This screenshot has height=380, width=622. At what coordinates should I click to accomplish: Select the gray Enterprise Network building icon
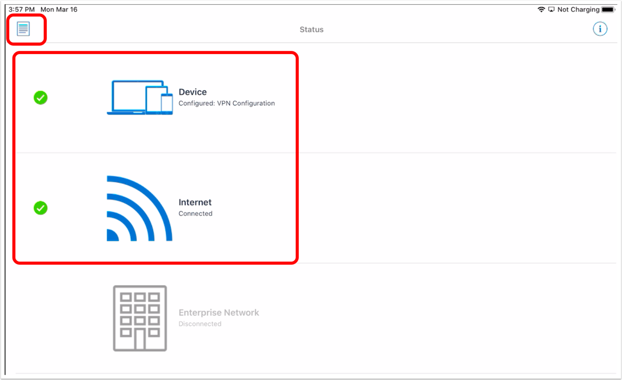[x=140, y=318]
